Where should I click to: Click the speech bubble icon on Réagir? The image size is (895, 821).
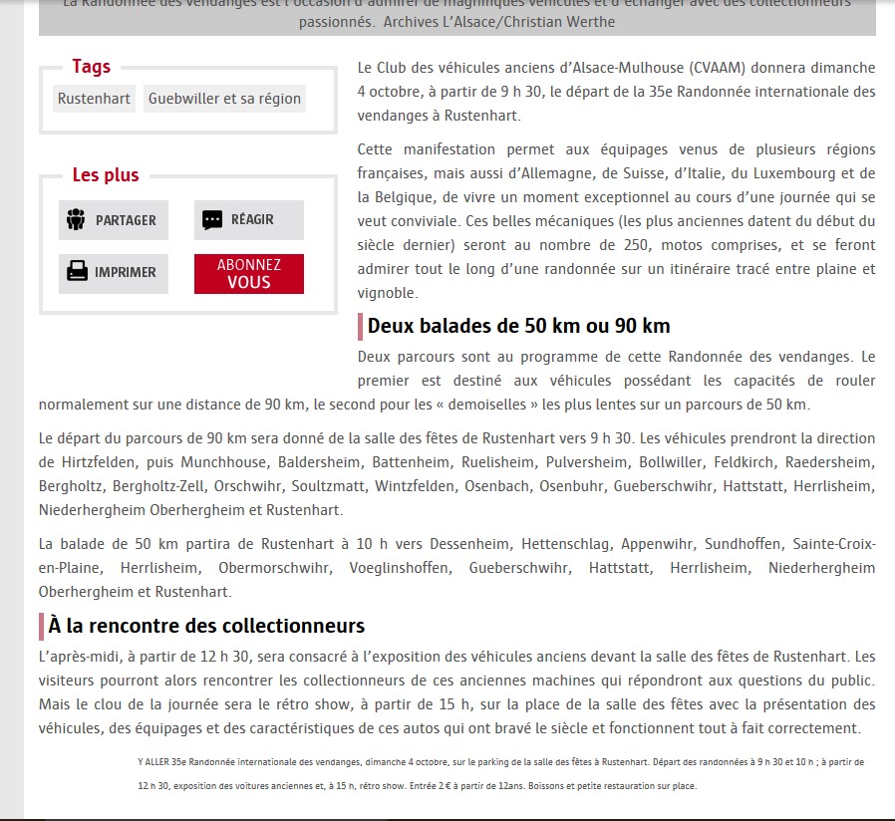pos(212,219)
